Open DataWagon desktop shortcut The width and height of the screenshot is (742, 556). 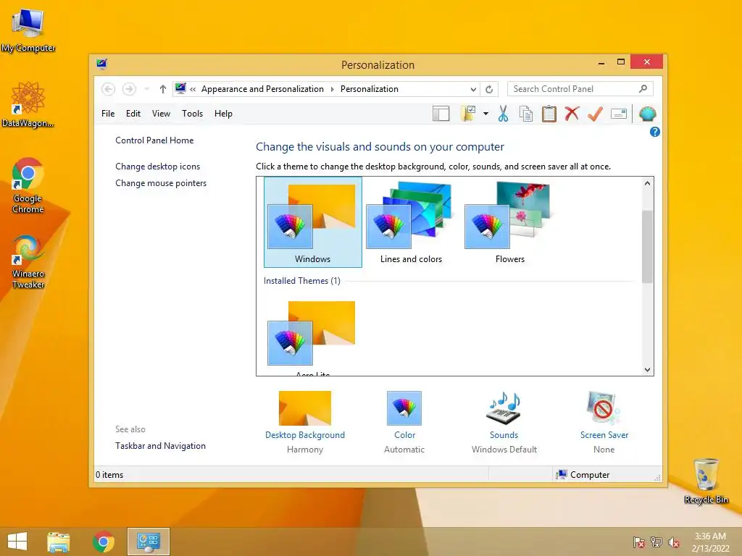pyautogui.click(x=28, y=104)
